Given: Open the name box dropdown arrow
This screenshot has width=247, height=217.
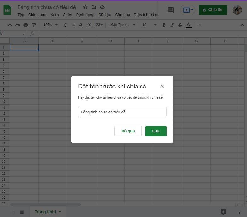Looking at the screenshot, I should 23,34.
